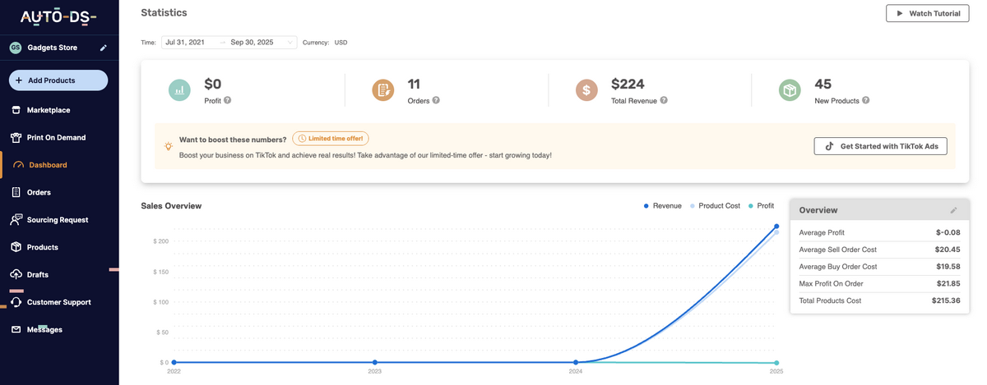Viewport: 987px width, 385px height.
Task: Edit store name pencil icon
Action: click(x=104, y=48)
